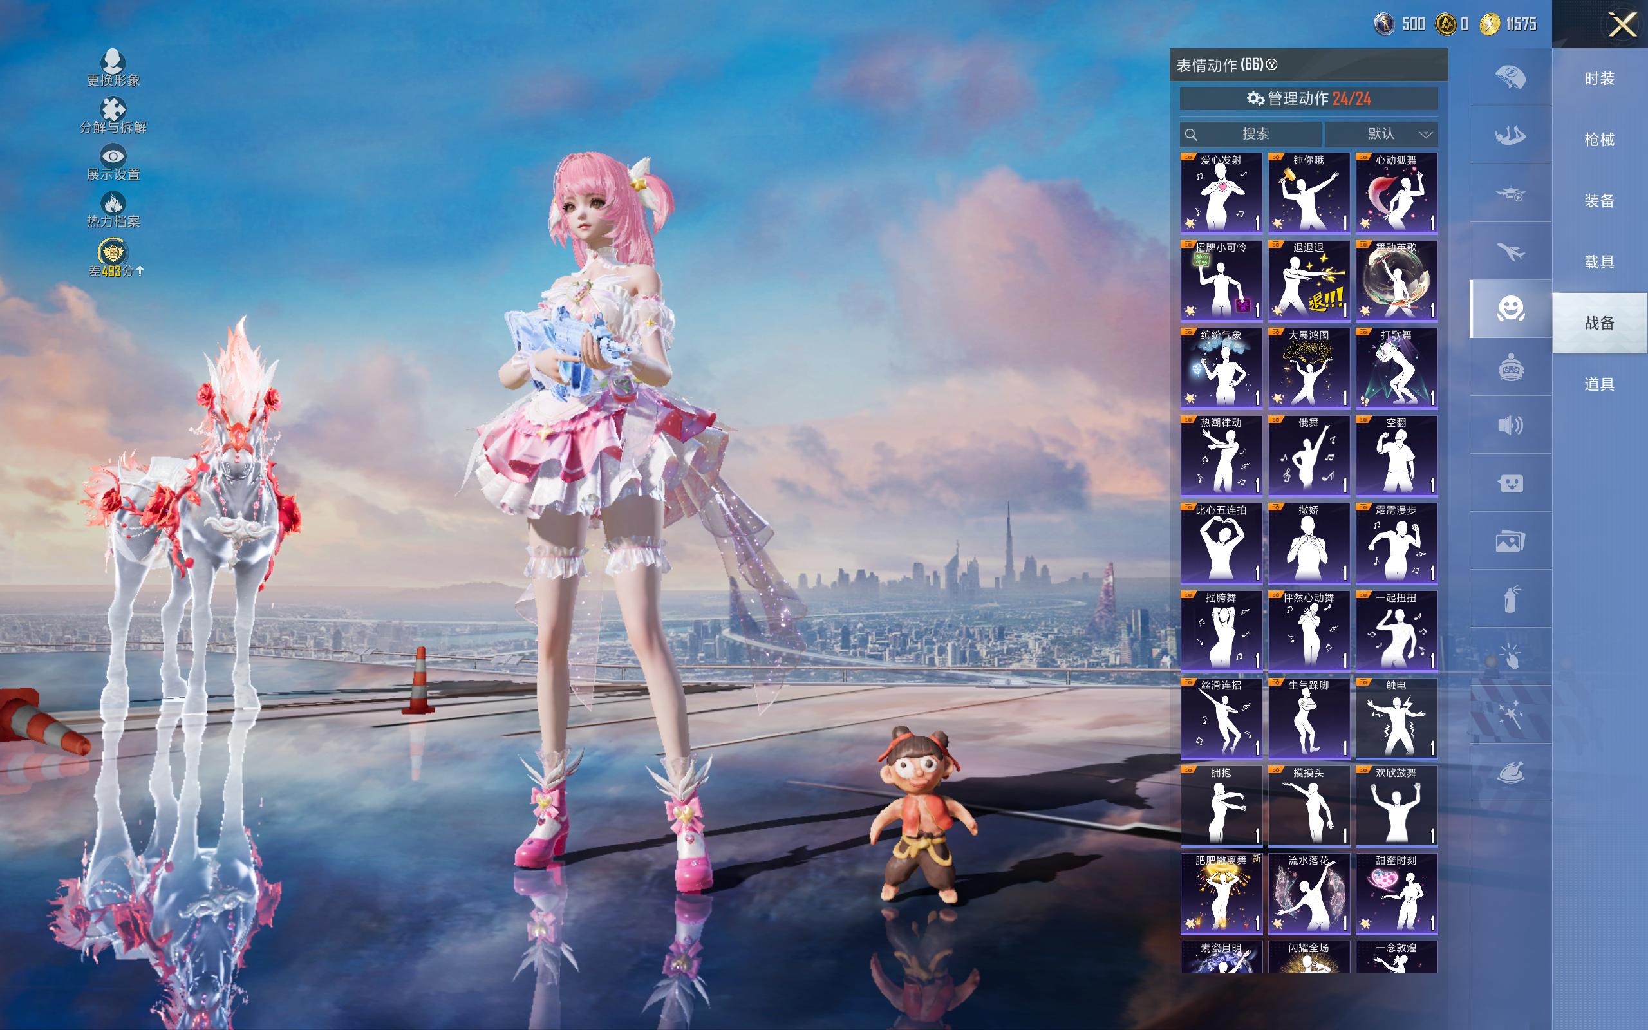Screen dimensions: 1648x1030
Task: Open the speaker voice pack category
Action: pyautogui.click(x=1510, y=426)
